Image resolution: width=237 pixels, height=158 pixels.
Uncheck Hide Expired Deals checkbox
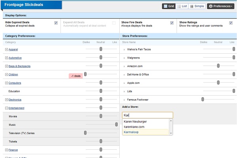click(x=56, y=23)
